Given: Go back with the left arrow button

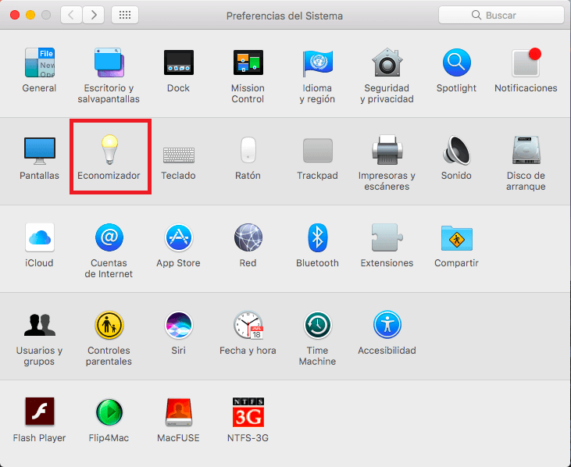Looking at the screenshot, I should (x=71, y=15).
